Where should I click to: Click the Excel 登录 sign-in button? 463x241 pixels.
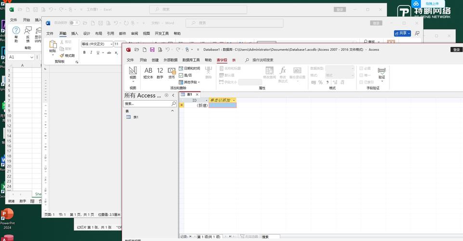pyautogui.click(x=340, y=10)
